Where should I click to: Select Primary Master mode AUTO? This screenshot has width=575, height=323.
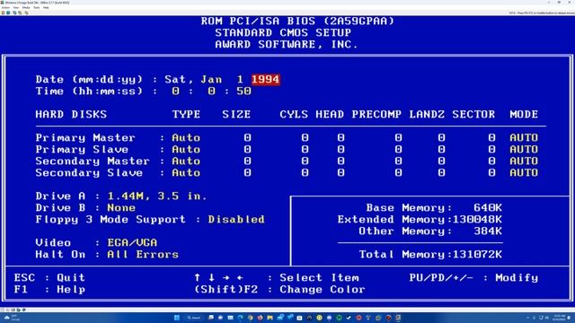(x=524, y=137)
